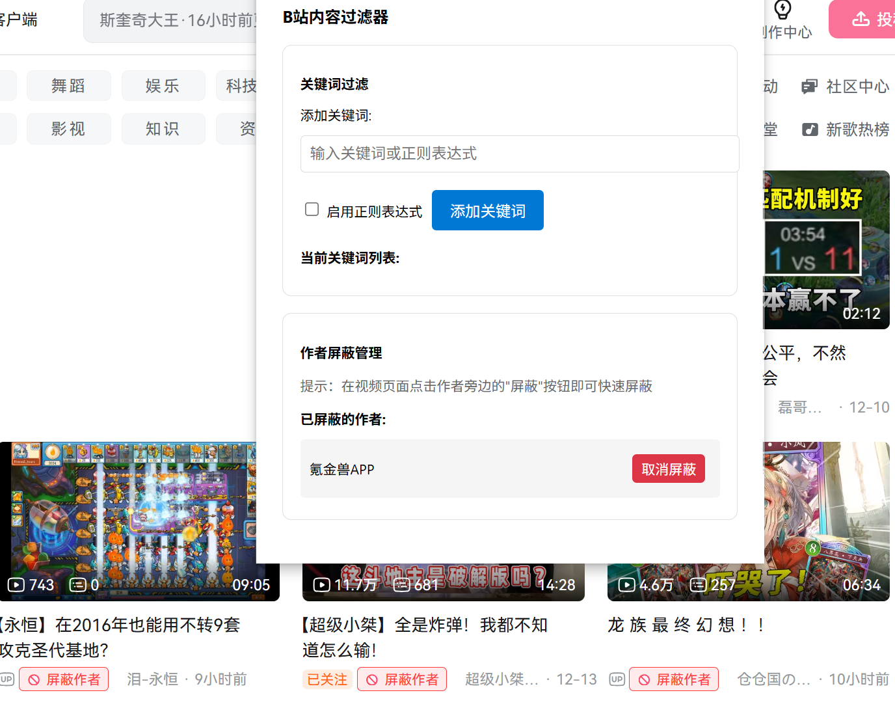This screenshot has height=721, width=895.
Task: Block author 超级小桀 with 屏蔽作者
Action: [x=402, y=679]
